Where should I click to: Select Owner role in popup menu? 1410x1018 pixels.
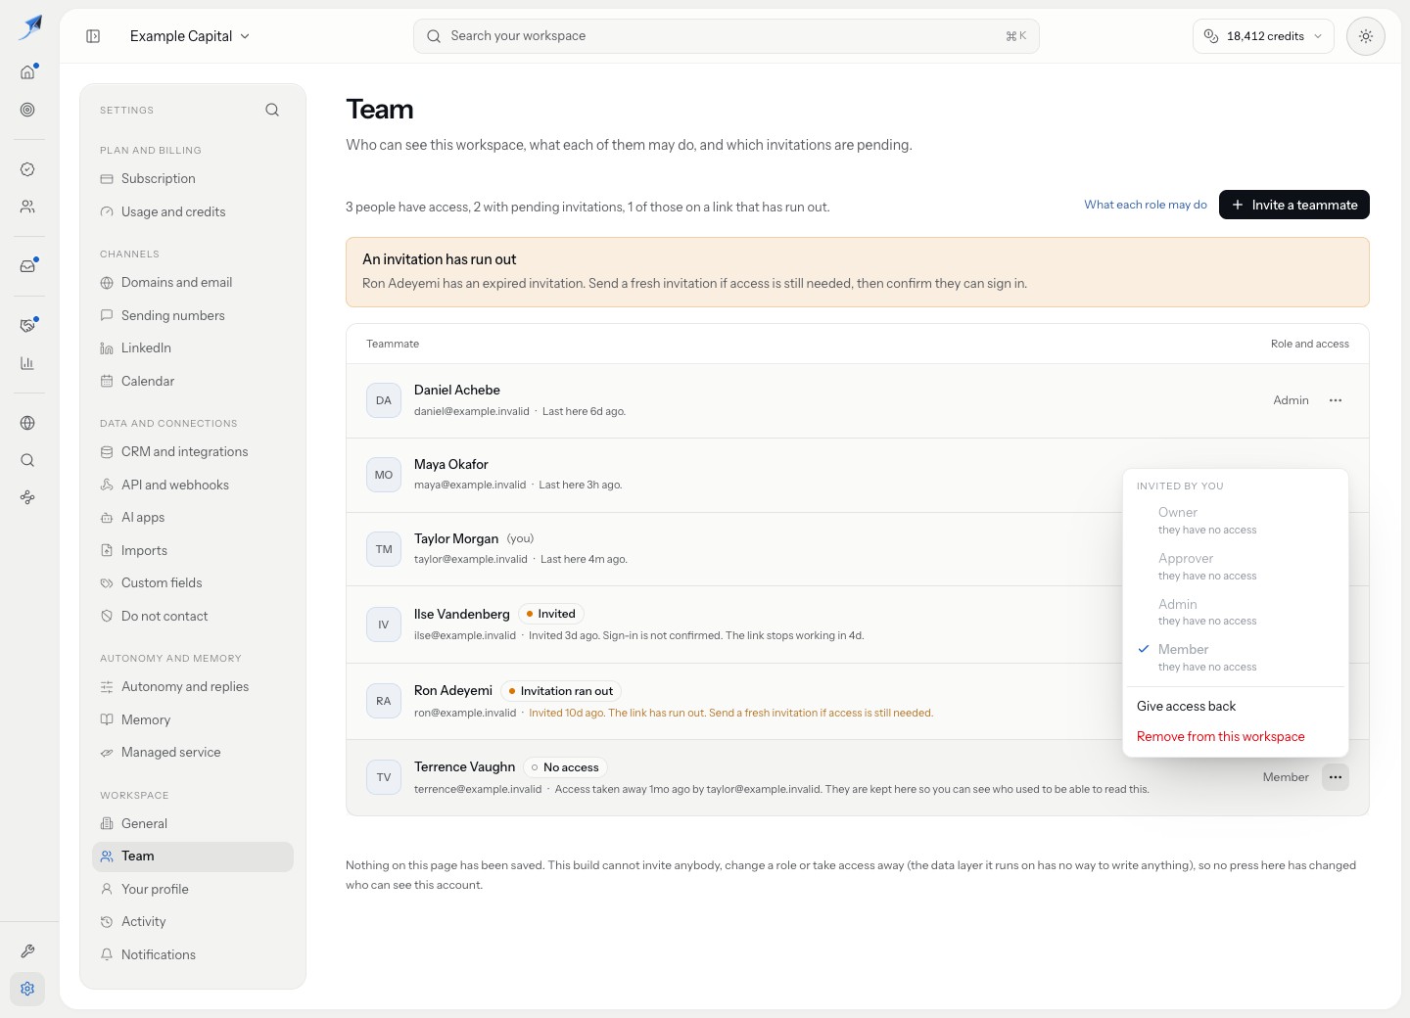1236,520
